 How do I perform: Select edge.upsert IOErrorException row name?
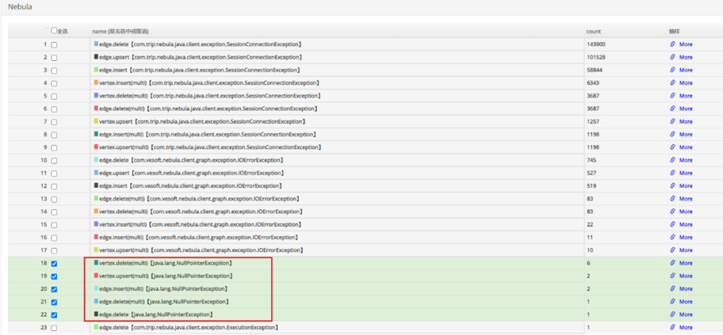[x=191, y=173]
